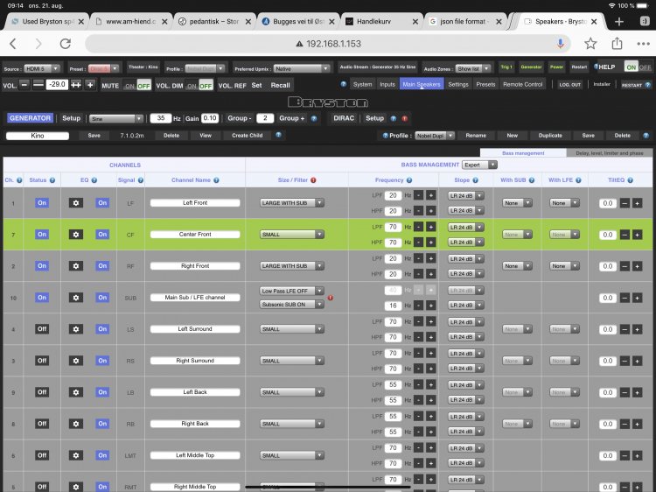Open the browser share icon
The image size is (656, 492).
coord(618,43)
